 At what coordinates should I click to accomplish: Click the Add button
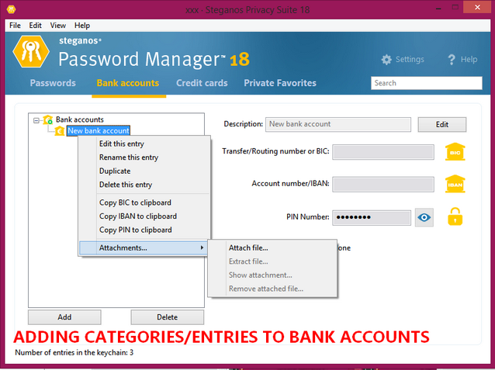64,317
